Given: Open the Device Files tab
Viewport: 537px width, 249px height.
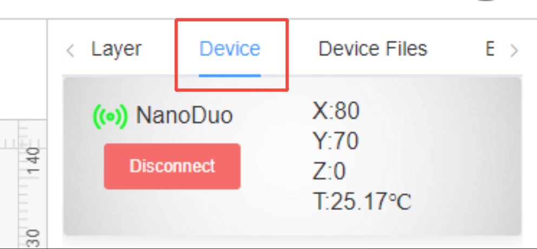Looking at the screenshot, I should [372, 49].
